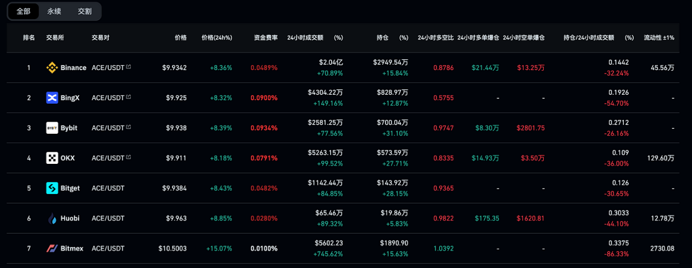Open external link icon beside OKX ACE/USDT
The width and height of the screenshot is (692, 268).
pyautogui.click(x=129, y=158)
